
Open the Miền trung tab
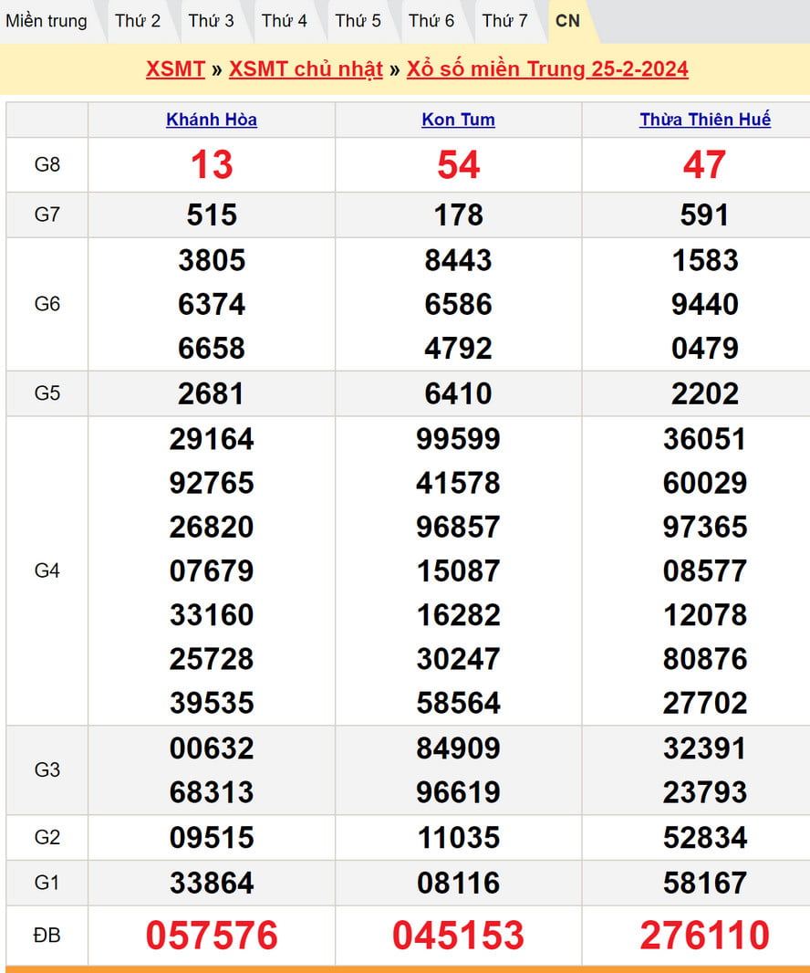(47, 21)
